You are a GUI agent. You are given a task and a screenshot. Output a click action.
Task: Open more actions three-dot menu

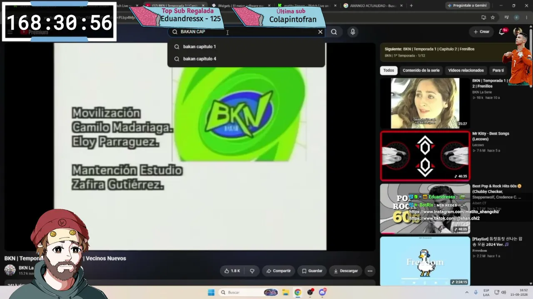pyautogui.click(x=370, y=271)
